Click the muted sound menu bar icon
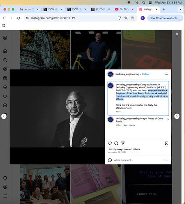 pyautogui.click(x=137, y=2)
